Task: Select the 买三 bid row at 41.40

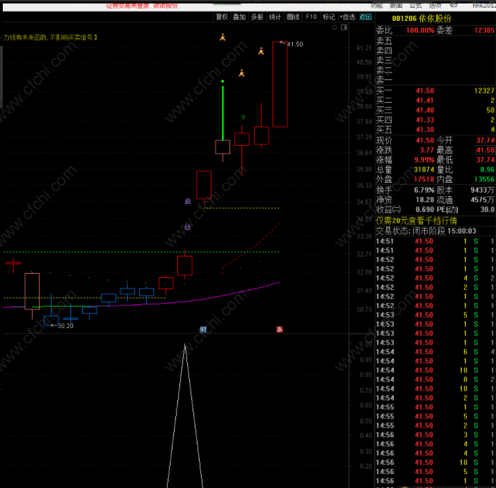Action: point(435,111)
